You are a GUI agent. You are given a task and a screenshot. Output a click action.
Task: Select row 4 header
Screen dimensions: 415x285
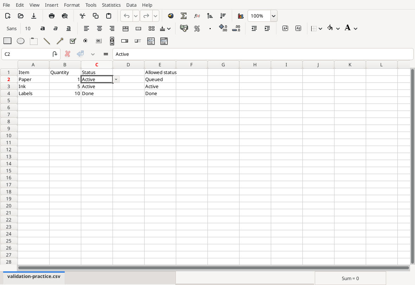point(9,93)
